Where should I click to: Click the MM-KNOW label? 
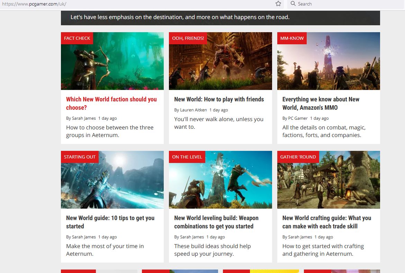(292, 38)
